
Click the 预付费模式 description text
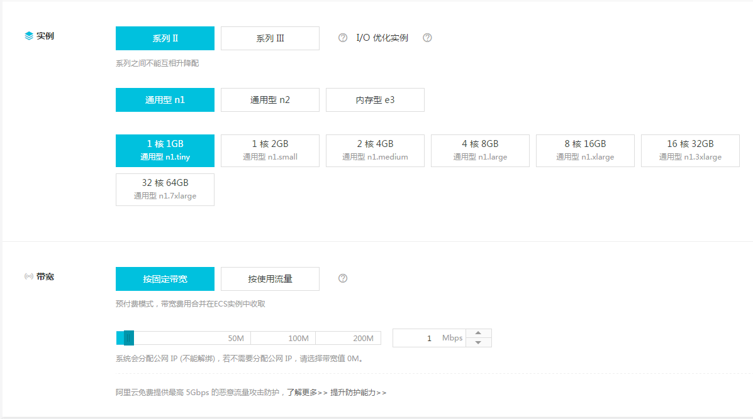click(190, 304)
